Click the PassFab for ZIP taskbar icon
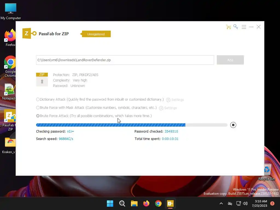Viewport: 280px width, 210px height. click(170, 203)
